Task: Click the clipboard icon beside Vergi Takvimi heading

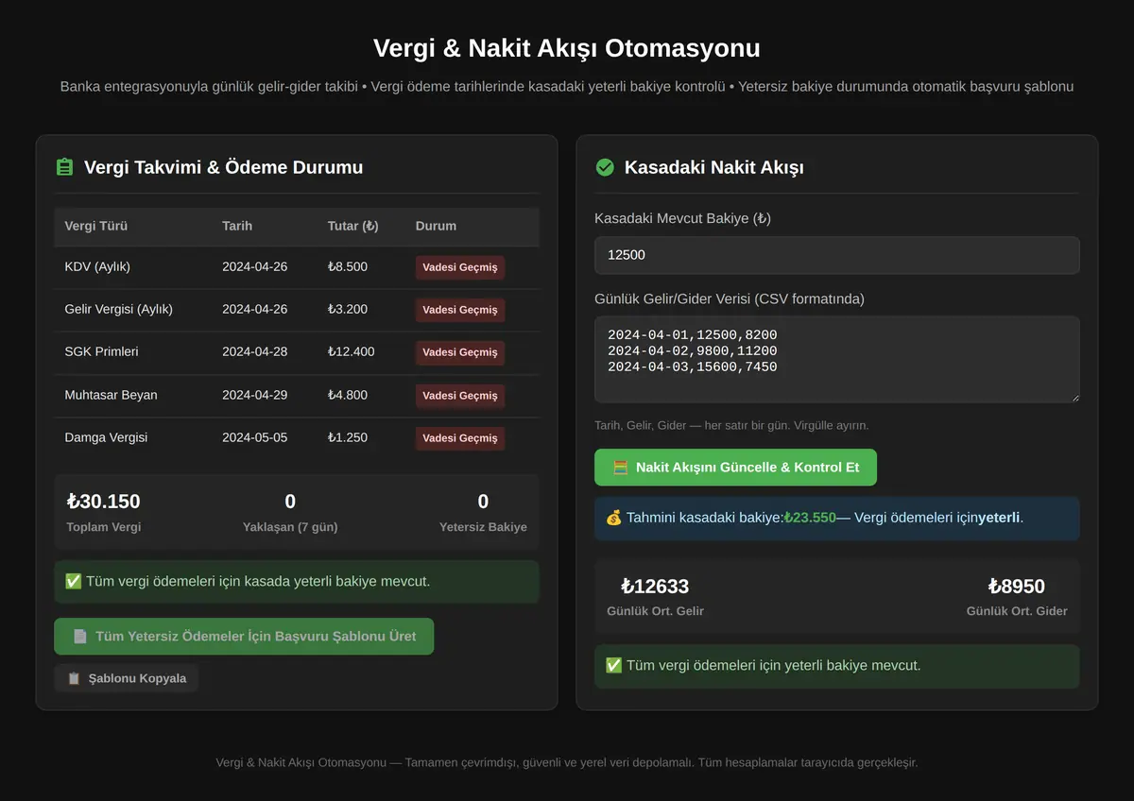Action: 64,167
